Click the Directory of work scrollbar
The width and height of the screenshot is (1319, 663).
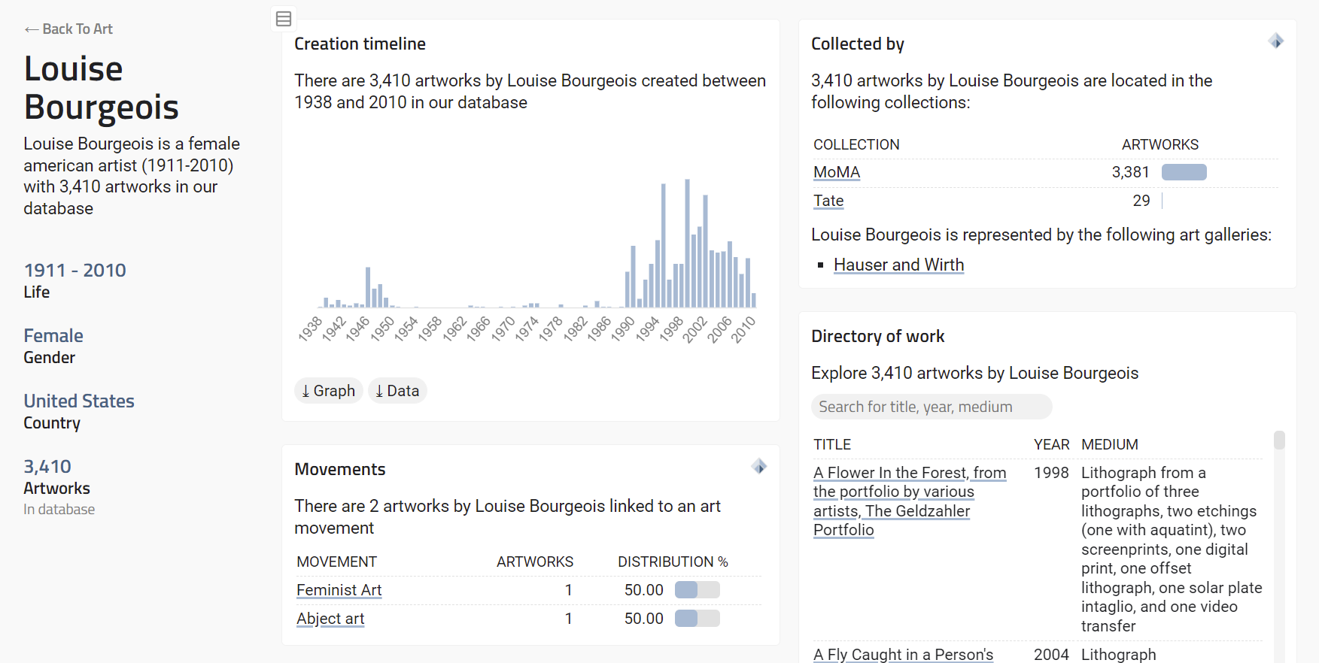click(x=1279, y=440)
